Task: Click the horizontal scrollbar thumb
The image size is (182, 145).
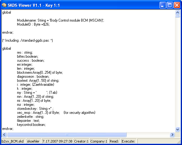Action: [x=67, y=135]
